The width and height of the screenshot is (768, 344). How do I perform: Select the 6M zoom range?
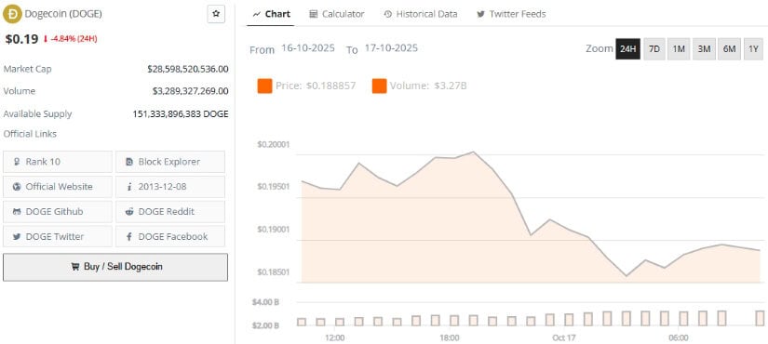click(729, 49)
